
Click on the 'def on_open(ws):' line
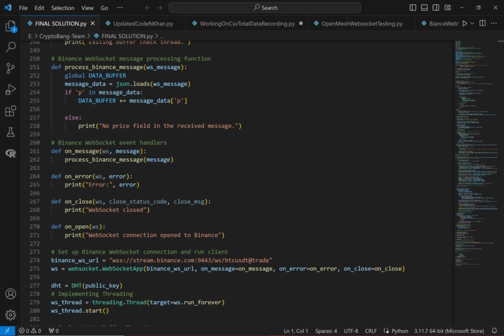(78, 227)
